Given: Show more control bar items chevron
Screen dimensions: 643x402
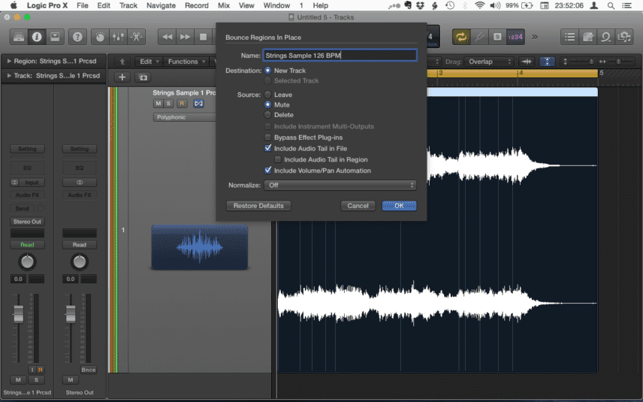Looking at the screenshot, I should pyautogui.click(x=534, y=37).
